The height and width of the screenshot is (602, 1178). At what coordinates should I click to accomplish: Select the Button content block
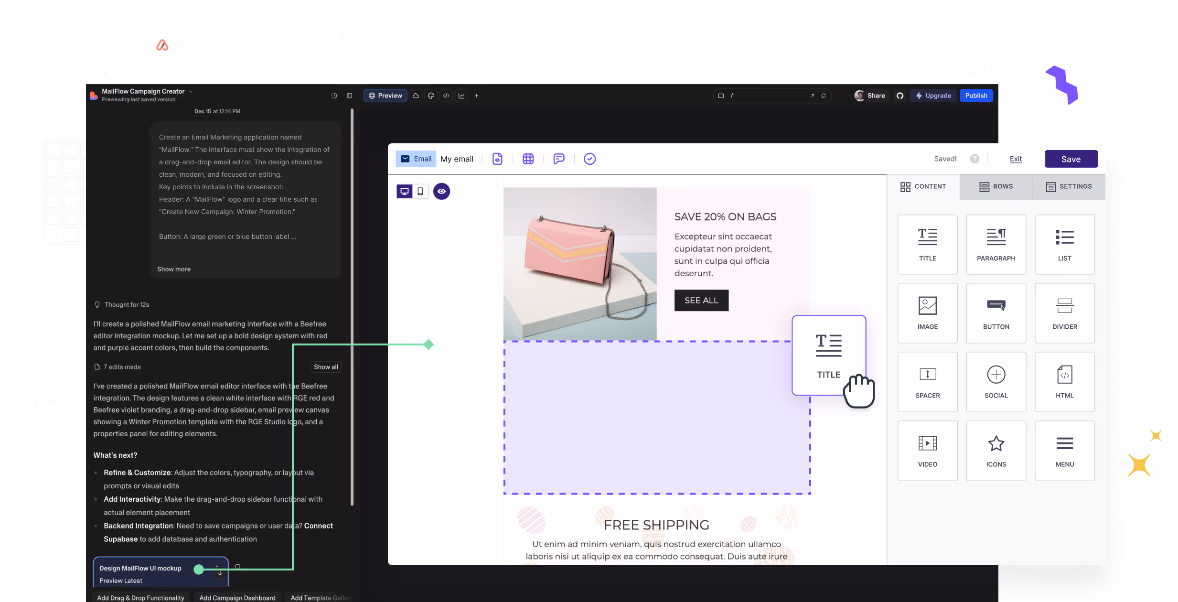[996, 313]
